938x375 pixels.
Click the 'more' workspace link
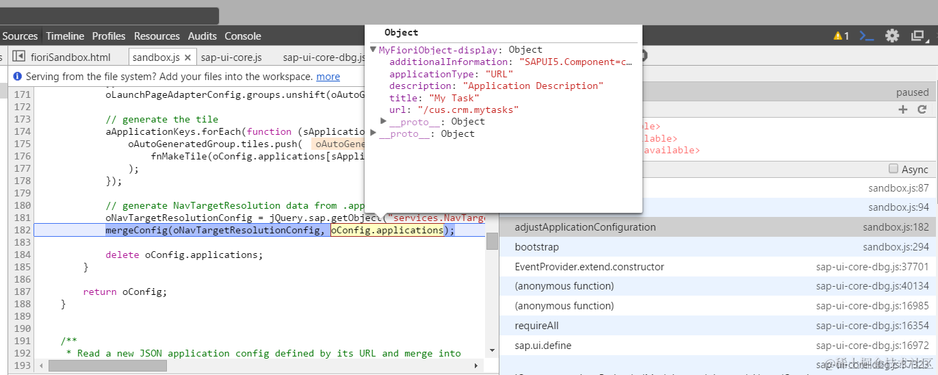click(x=328, y=77)
